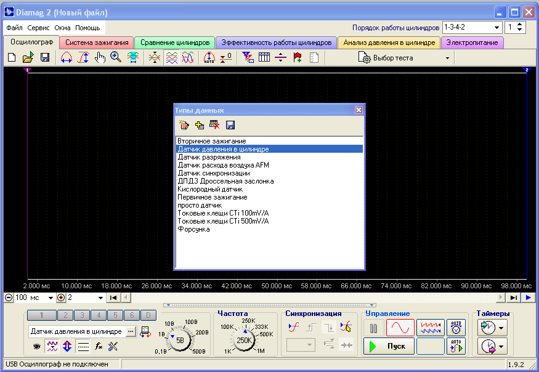This screenshot has width=539, height=372.
Task: Click the add new data type icon
Action: [200, 125]
